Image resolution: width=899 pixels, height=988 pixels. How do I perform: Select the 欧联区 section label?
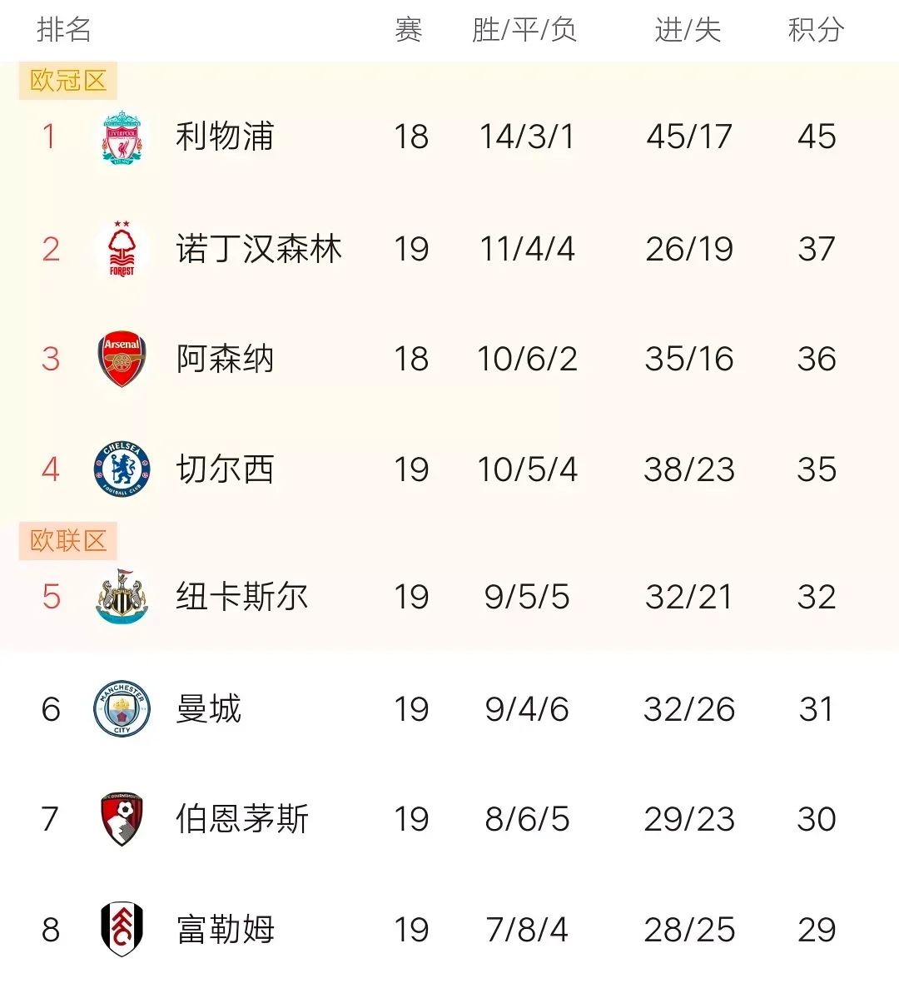(67, 541)
